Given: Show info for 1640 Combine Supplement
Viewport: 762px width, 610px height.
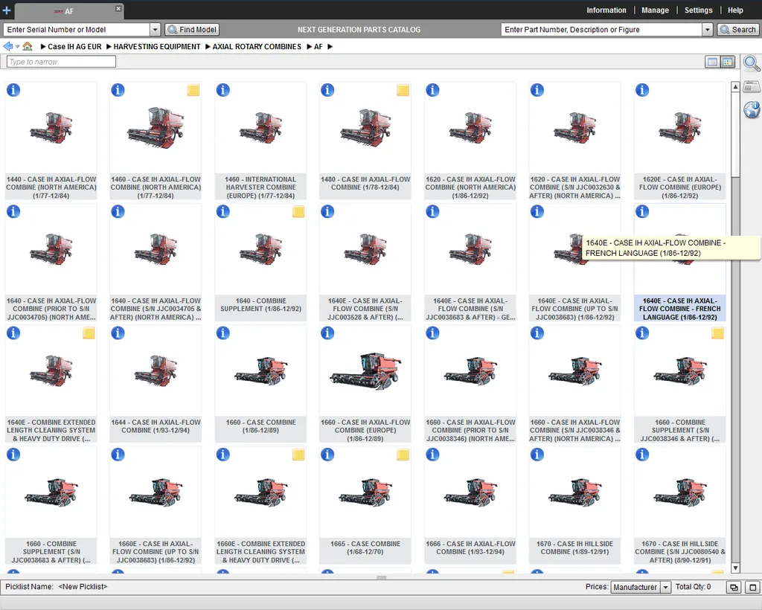Looking at the screenshot, I should pyautogui.click(x=223, y=211).
